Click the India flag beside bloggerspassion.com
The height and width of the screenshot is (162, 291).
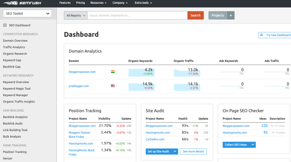pyautogui.click(x=113, y=72)
